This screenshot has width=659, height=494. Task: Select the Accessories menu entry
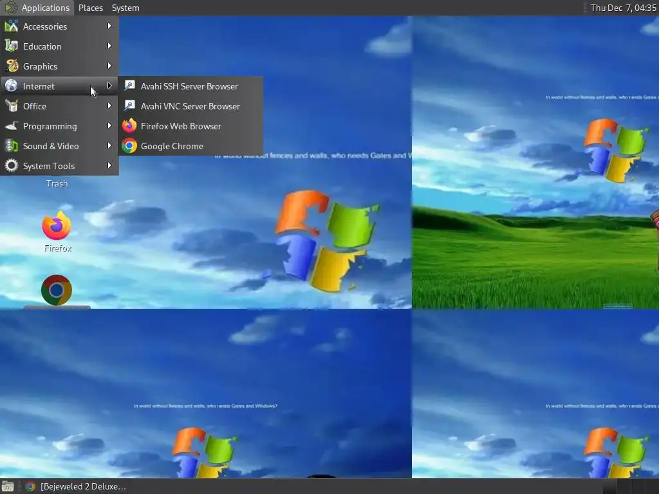click(59, 26)
